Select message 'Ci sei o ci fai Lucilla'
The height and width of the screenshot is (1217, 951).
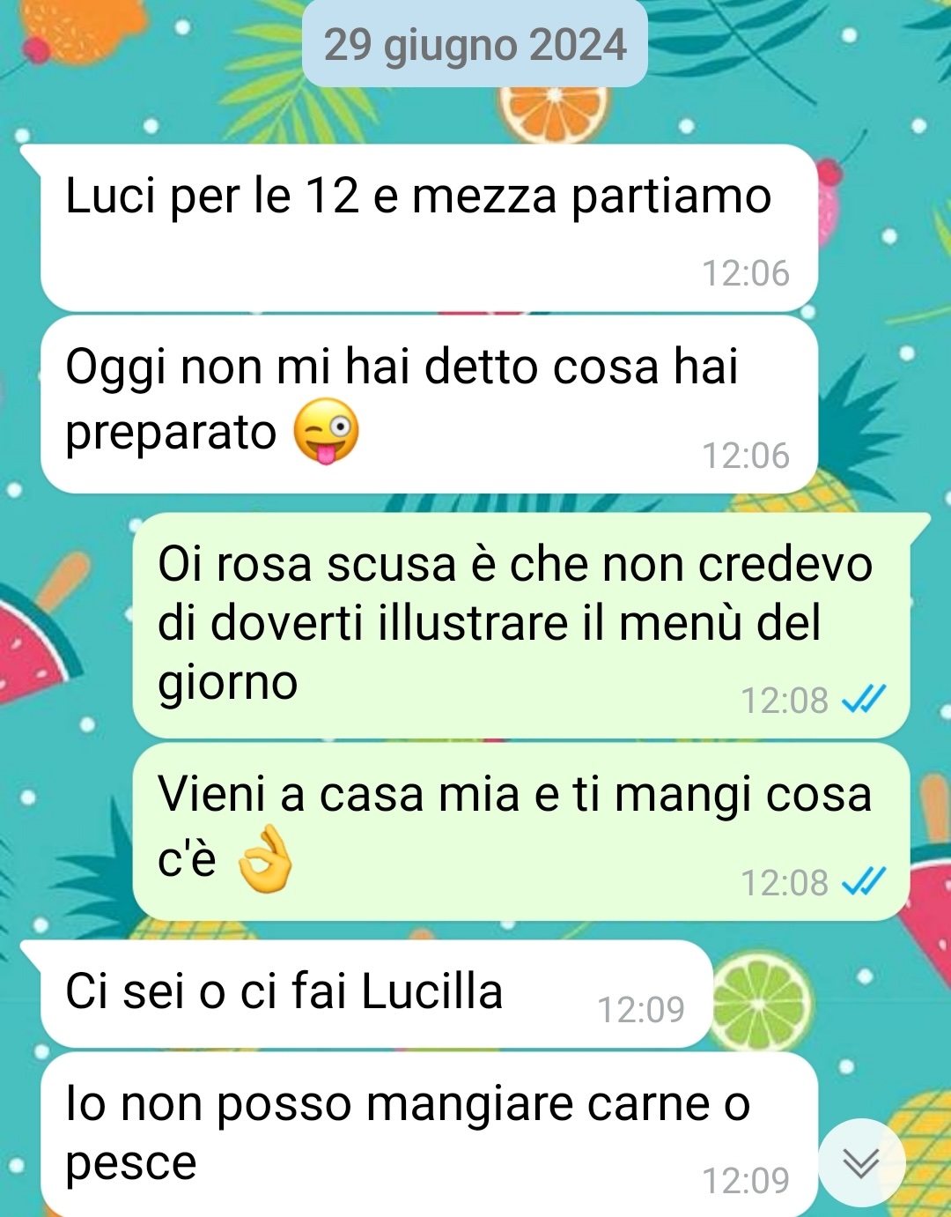(377, 994)
